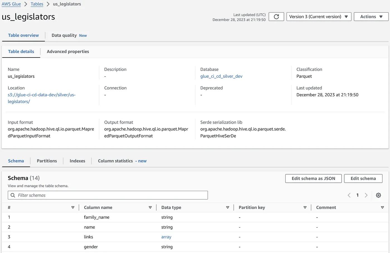
Task: Open the Advanced properties tab
Action: (68, 52)
